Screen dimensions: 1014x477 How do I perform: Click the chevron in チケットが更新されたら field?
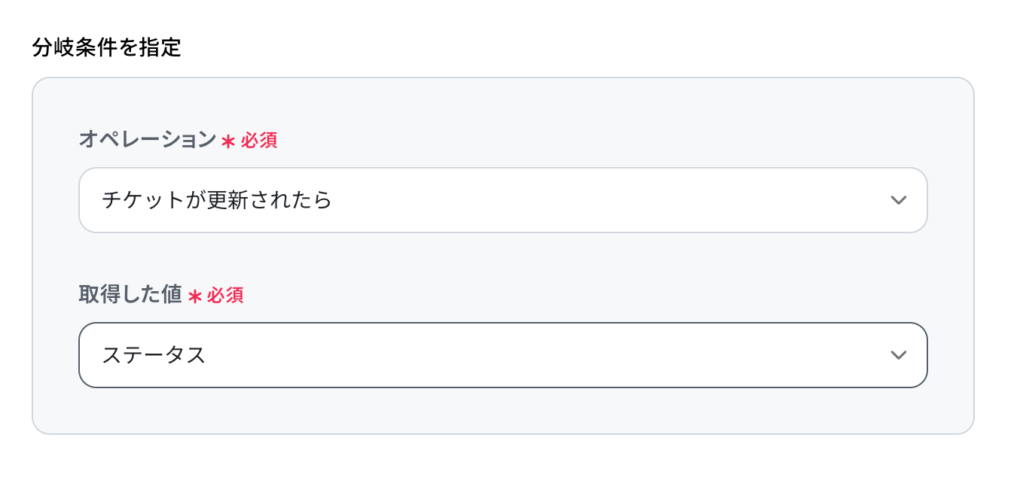897,200
